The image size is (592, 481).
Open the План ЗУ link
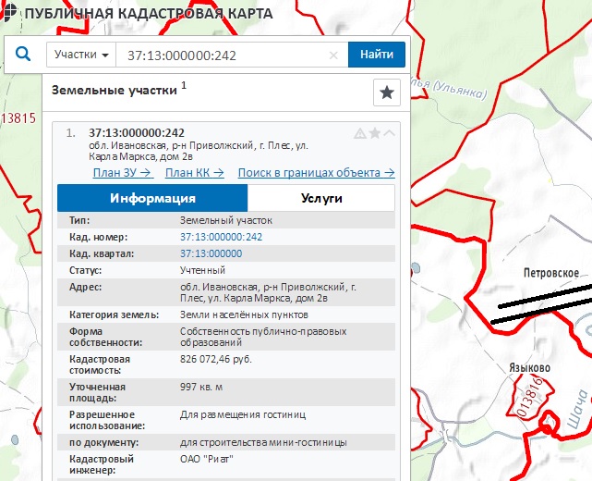[123, 173]
